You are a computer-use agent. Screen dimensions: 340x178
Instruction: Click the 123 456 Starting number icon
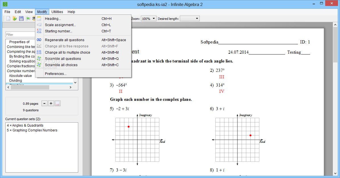(39, 31)
